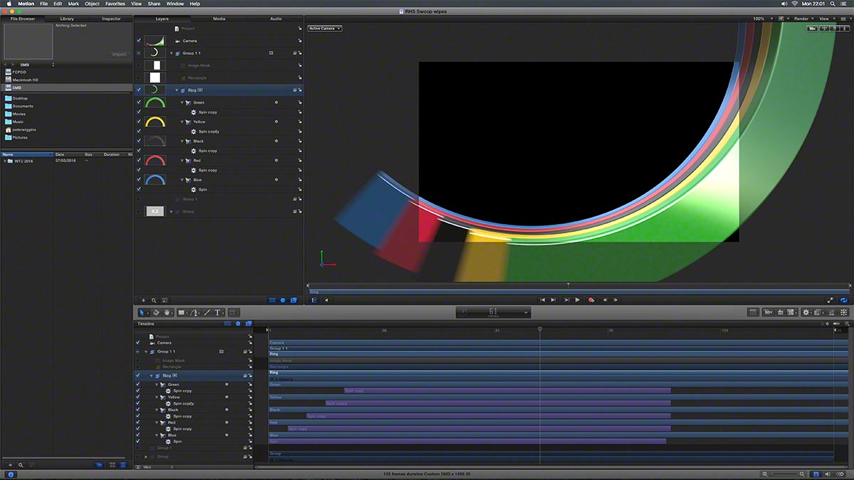Screen dimensions: 854x480
Task: Open the Render dropdown above canvas
Action: pos(803,18)
